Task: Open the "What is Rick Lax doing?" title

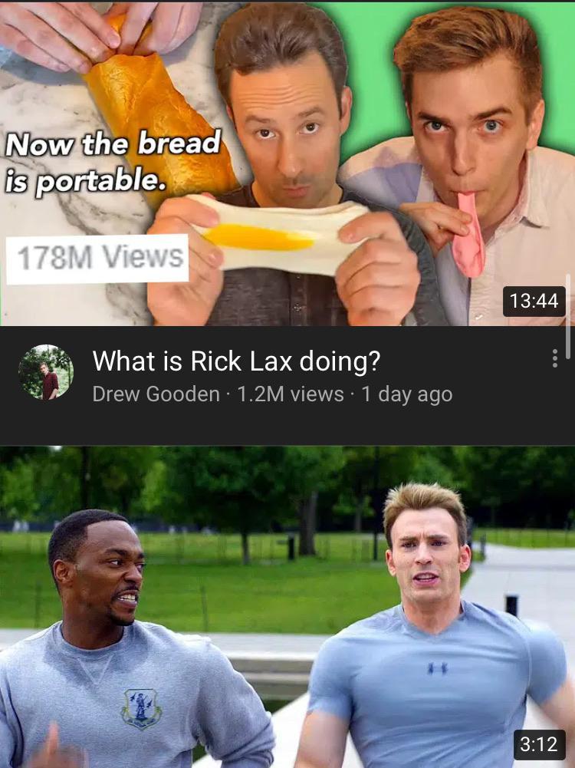Action: (x=236, y=361)
